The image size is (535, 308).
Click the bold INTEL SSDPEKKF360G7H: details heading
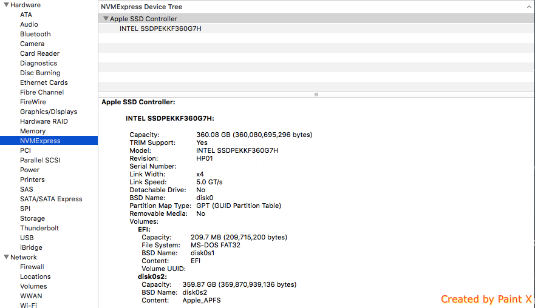click(x=170, y=119)
